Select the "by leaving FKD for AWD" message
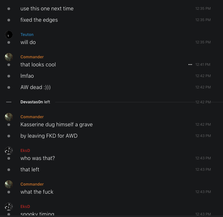Viewport: 223px width, 217px height. coord(49,136)
